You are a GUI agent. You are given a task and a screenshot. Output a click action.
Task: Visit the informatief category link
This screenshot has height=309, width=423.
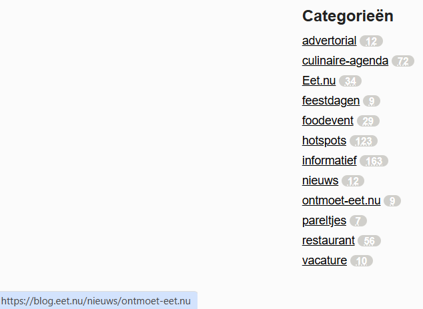click(x=330, y=160)
